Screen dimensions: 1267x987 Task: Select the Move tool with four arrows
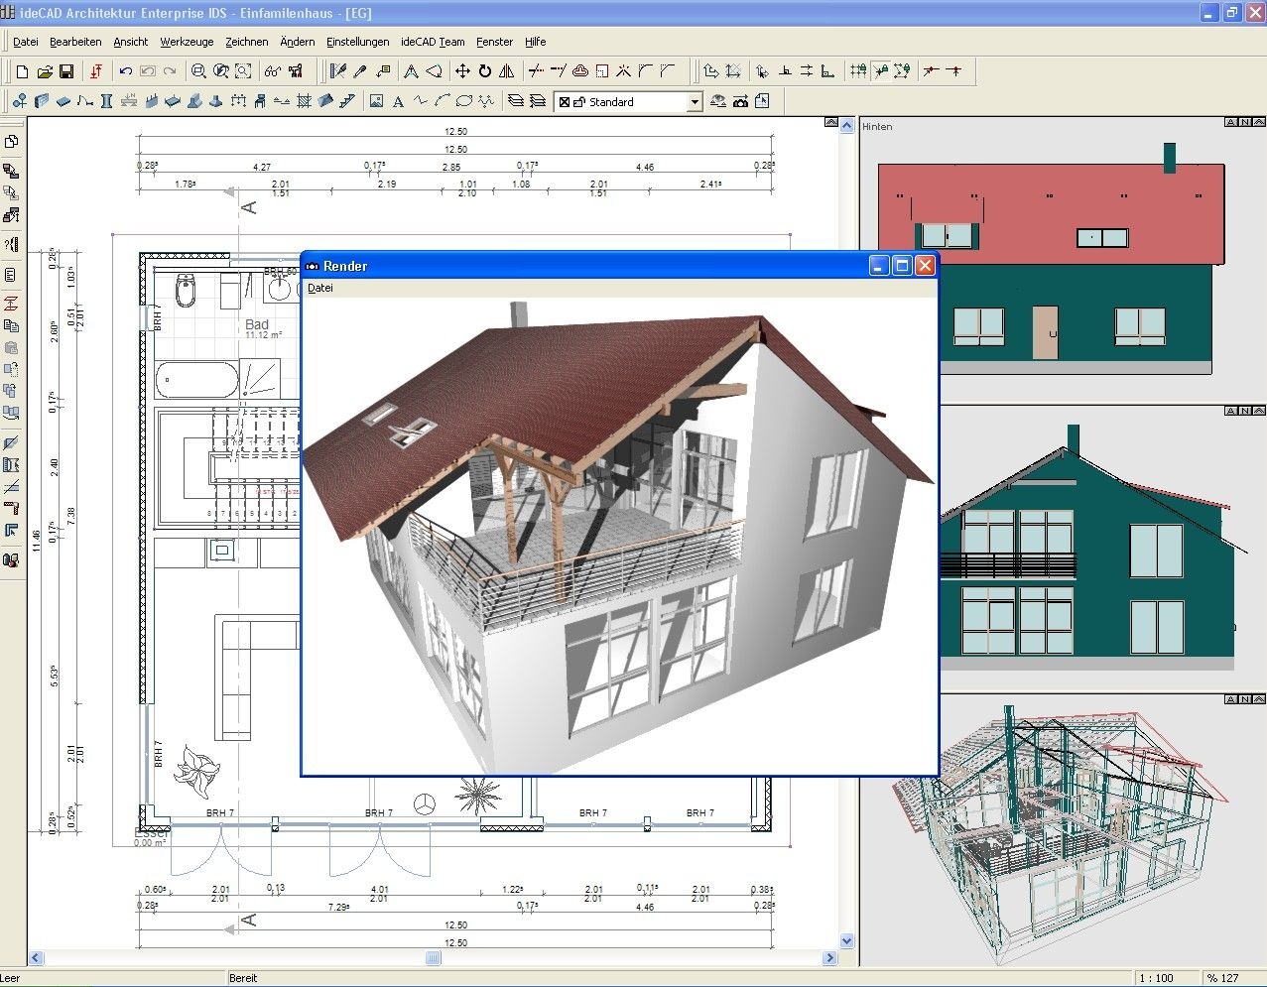pyautogui.click(x=462, y=71)
